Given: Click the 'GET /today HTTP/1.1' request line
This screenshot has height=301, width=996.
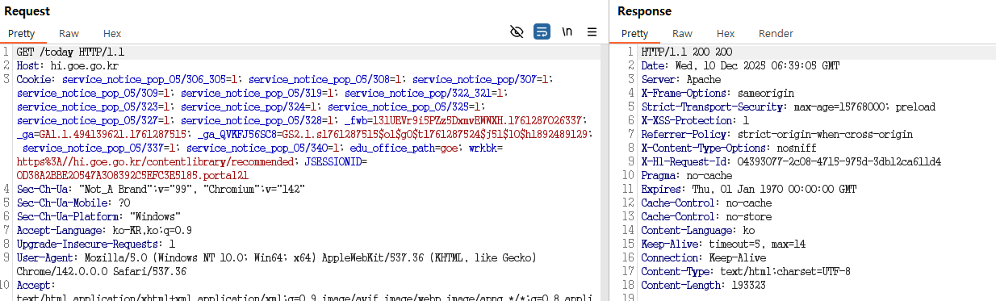Looking at the screenshot, I should tap(70, 52).
